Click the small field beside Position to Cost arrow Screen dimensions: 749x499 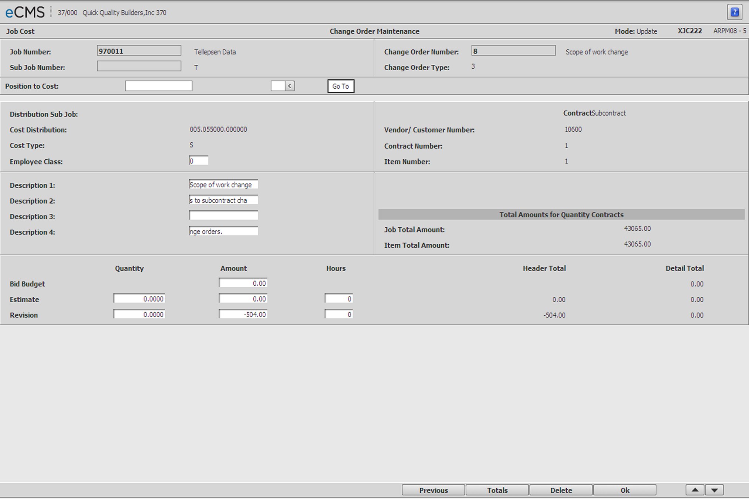278,86
